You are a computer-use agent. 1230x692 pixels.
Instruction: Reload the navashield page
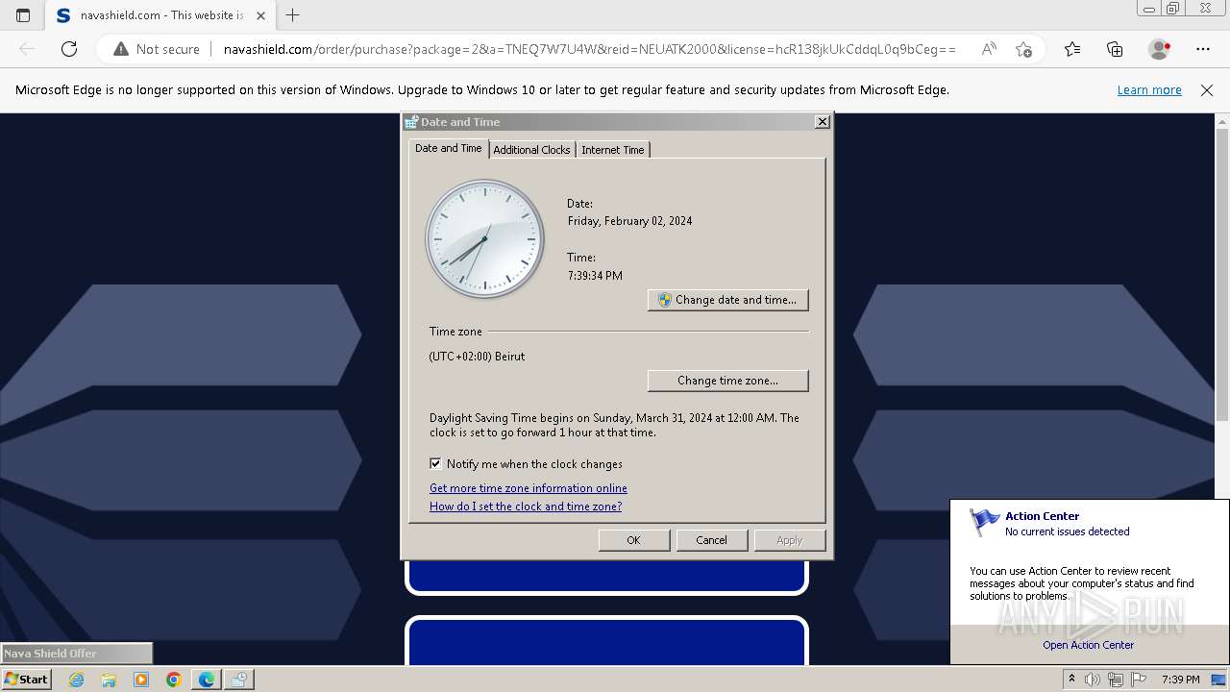[69, 49]
